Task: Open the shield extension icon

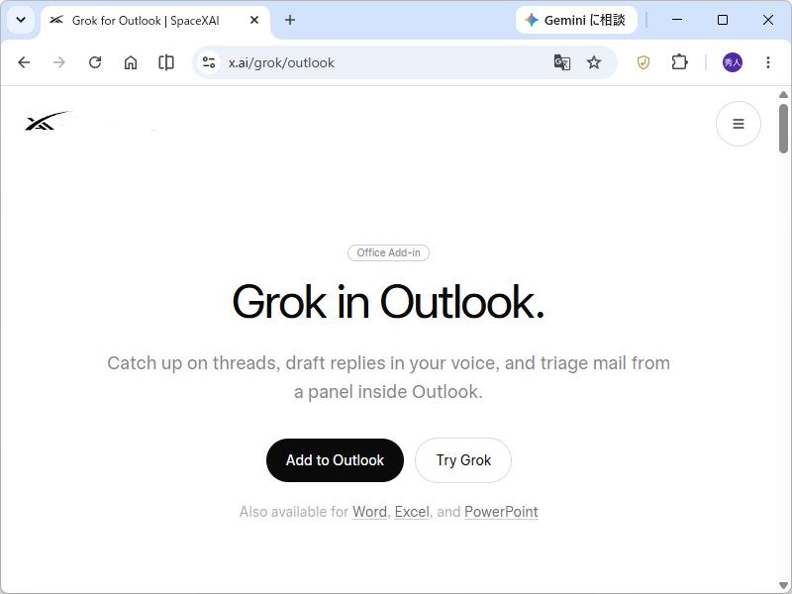Action: (643, 62)
